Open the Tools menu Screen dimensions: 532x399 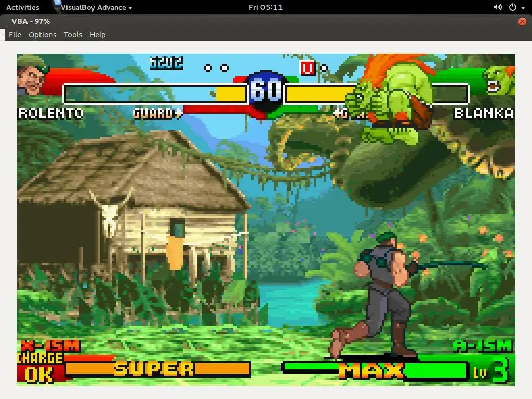(73, 35)
